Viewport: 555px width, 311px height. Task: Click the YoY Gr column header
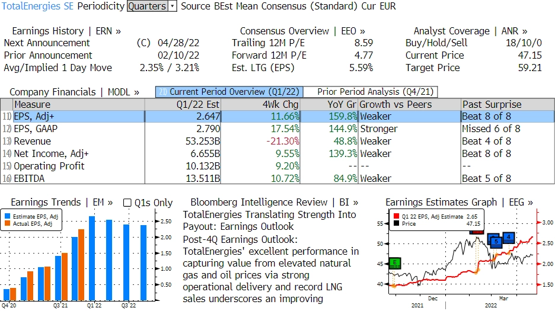click(x=329, y=104)
